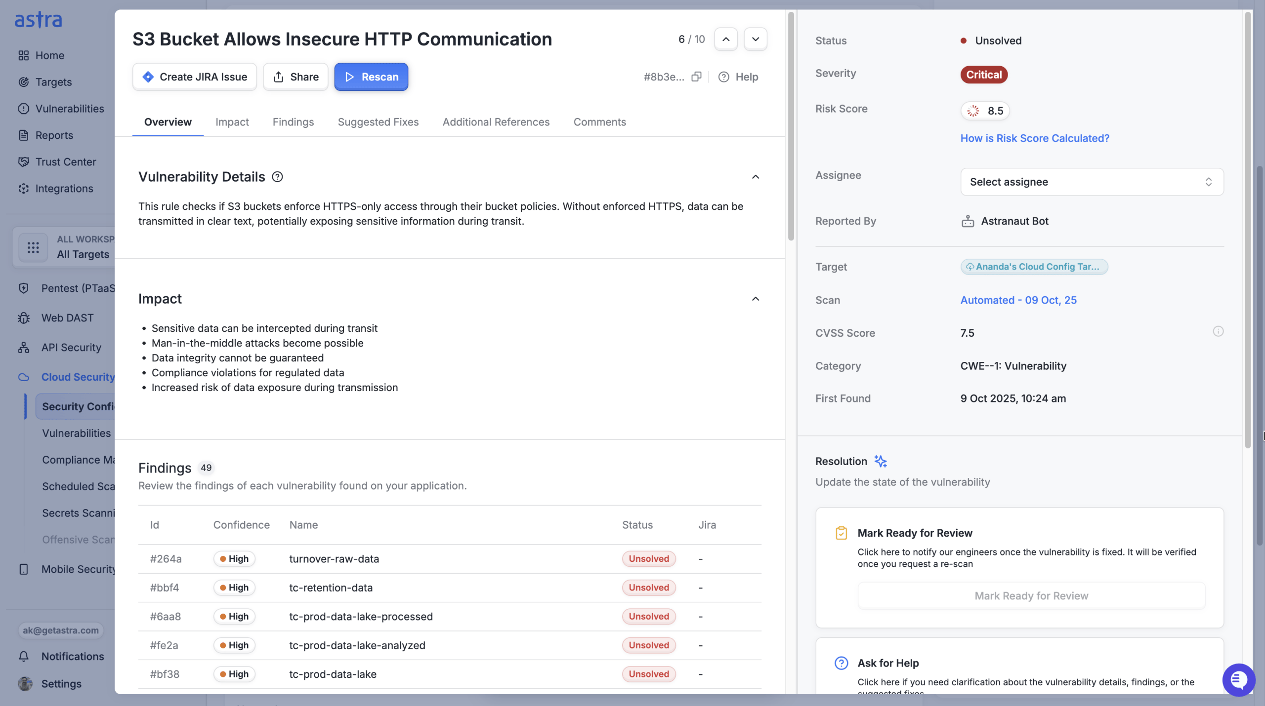Select Compliance sub-item in sidebar
This screenshot has width=1265, height=706.
tap(78, 460)
